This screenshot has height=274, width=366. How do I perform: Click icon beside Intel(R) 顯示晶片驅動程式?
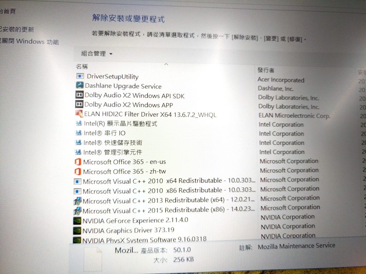click(x=79, y=123)
